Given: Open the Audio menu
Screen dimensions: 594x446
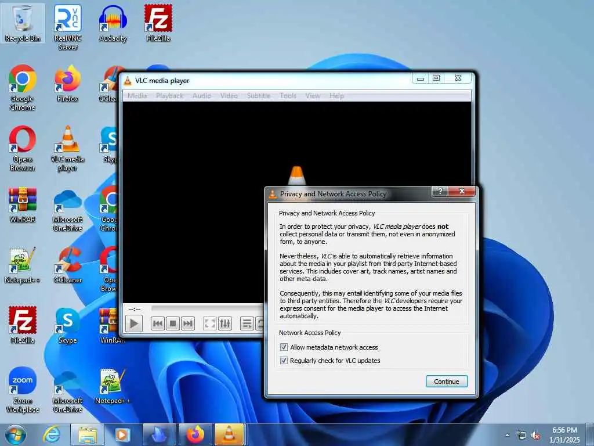Looking at the screenshot, I should (201, 96).
